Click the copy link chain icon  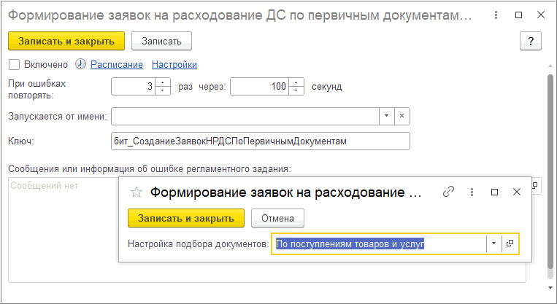450,192
